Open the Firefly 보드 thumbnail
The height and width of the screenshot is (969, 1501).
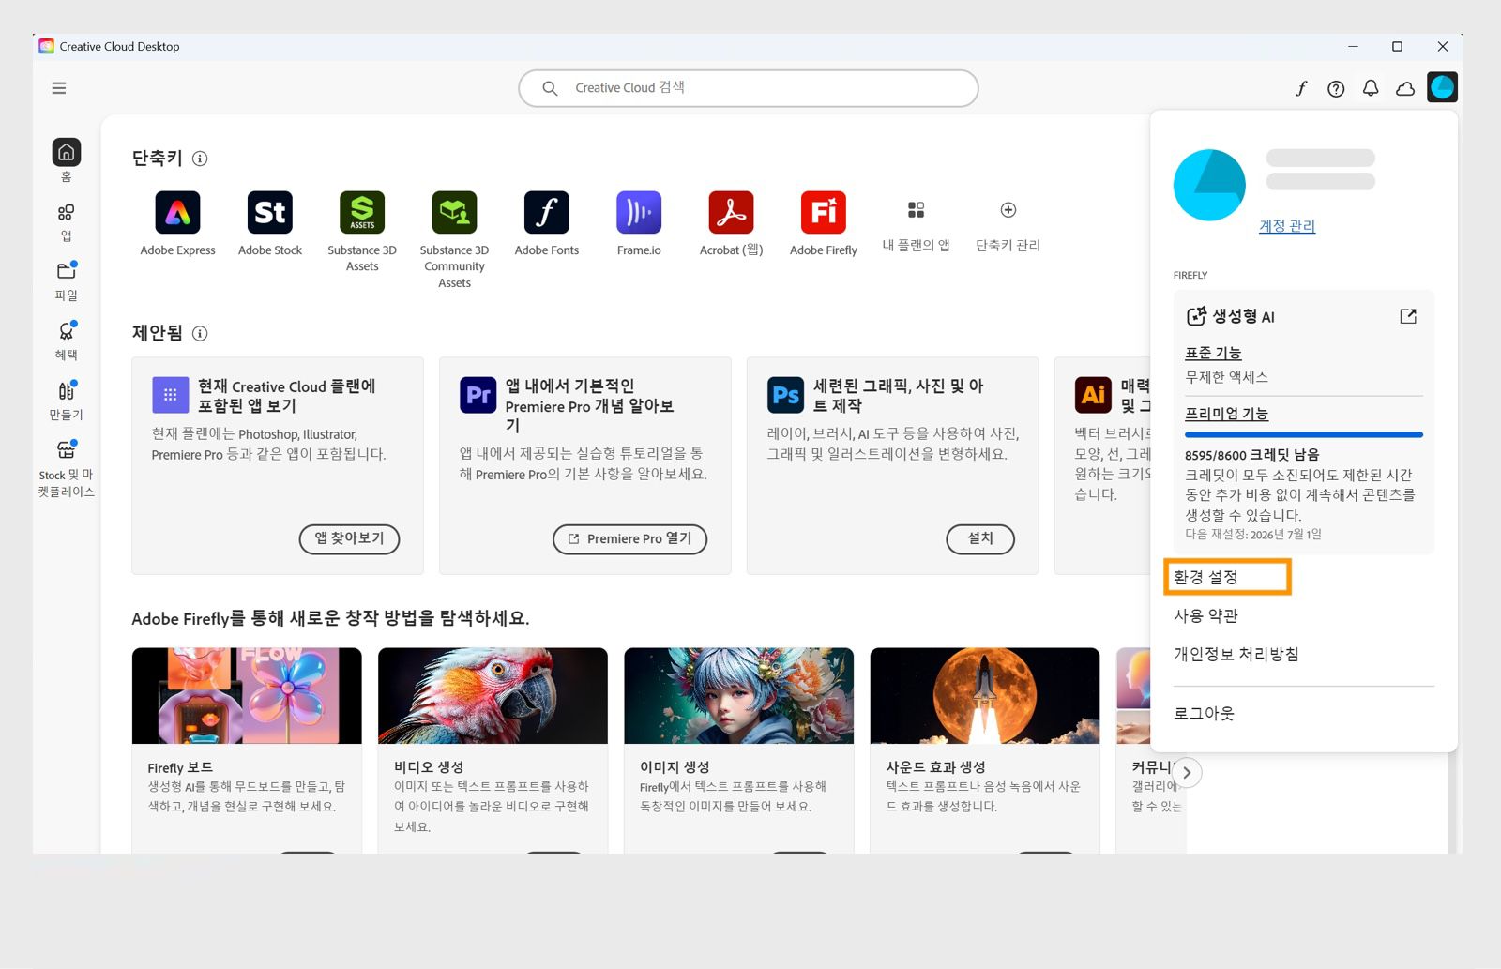point(247,695)
